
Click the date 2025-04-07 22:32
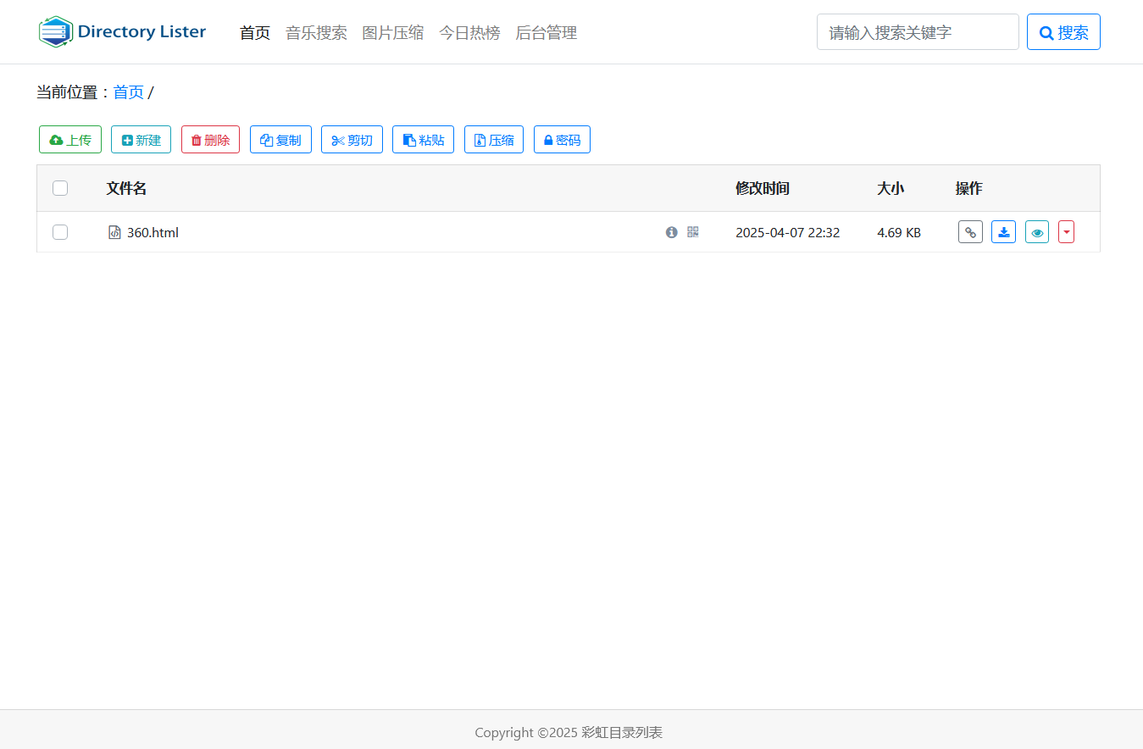coord(788,232)
